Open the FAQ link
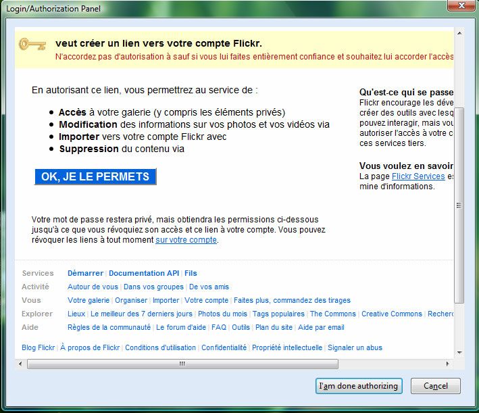This screenshot has width=479, height=413. pyautogui.click(x=219, y=327)
